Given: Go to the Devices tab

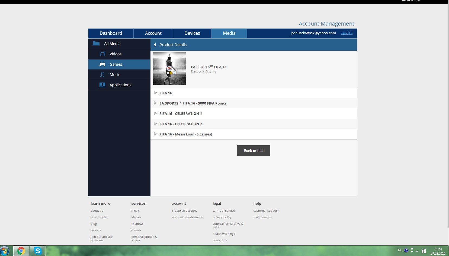Looking at the screenshot, I should 192,33.
